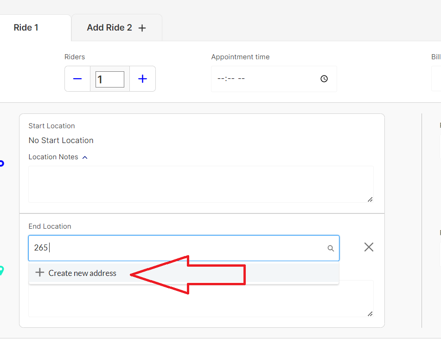Decrease riders with the minus button
This screenshot has width=441, height=344.
[77, 79]
